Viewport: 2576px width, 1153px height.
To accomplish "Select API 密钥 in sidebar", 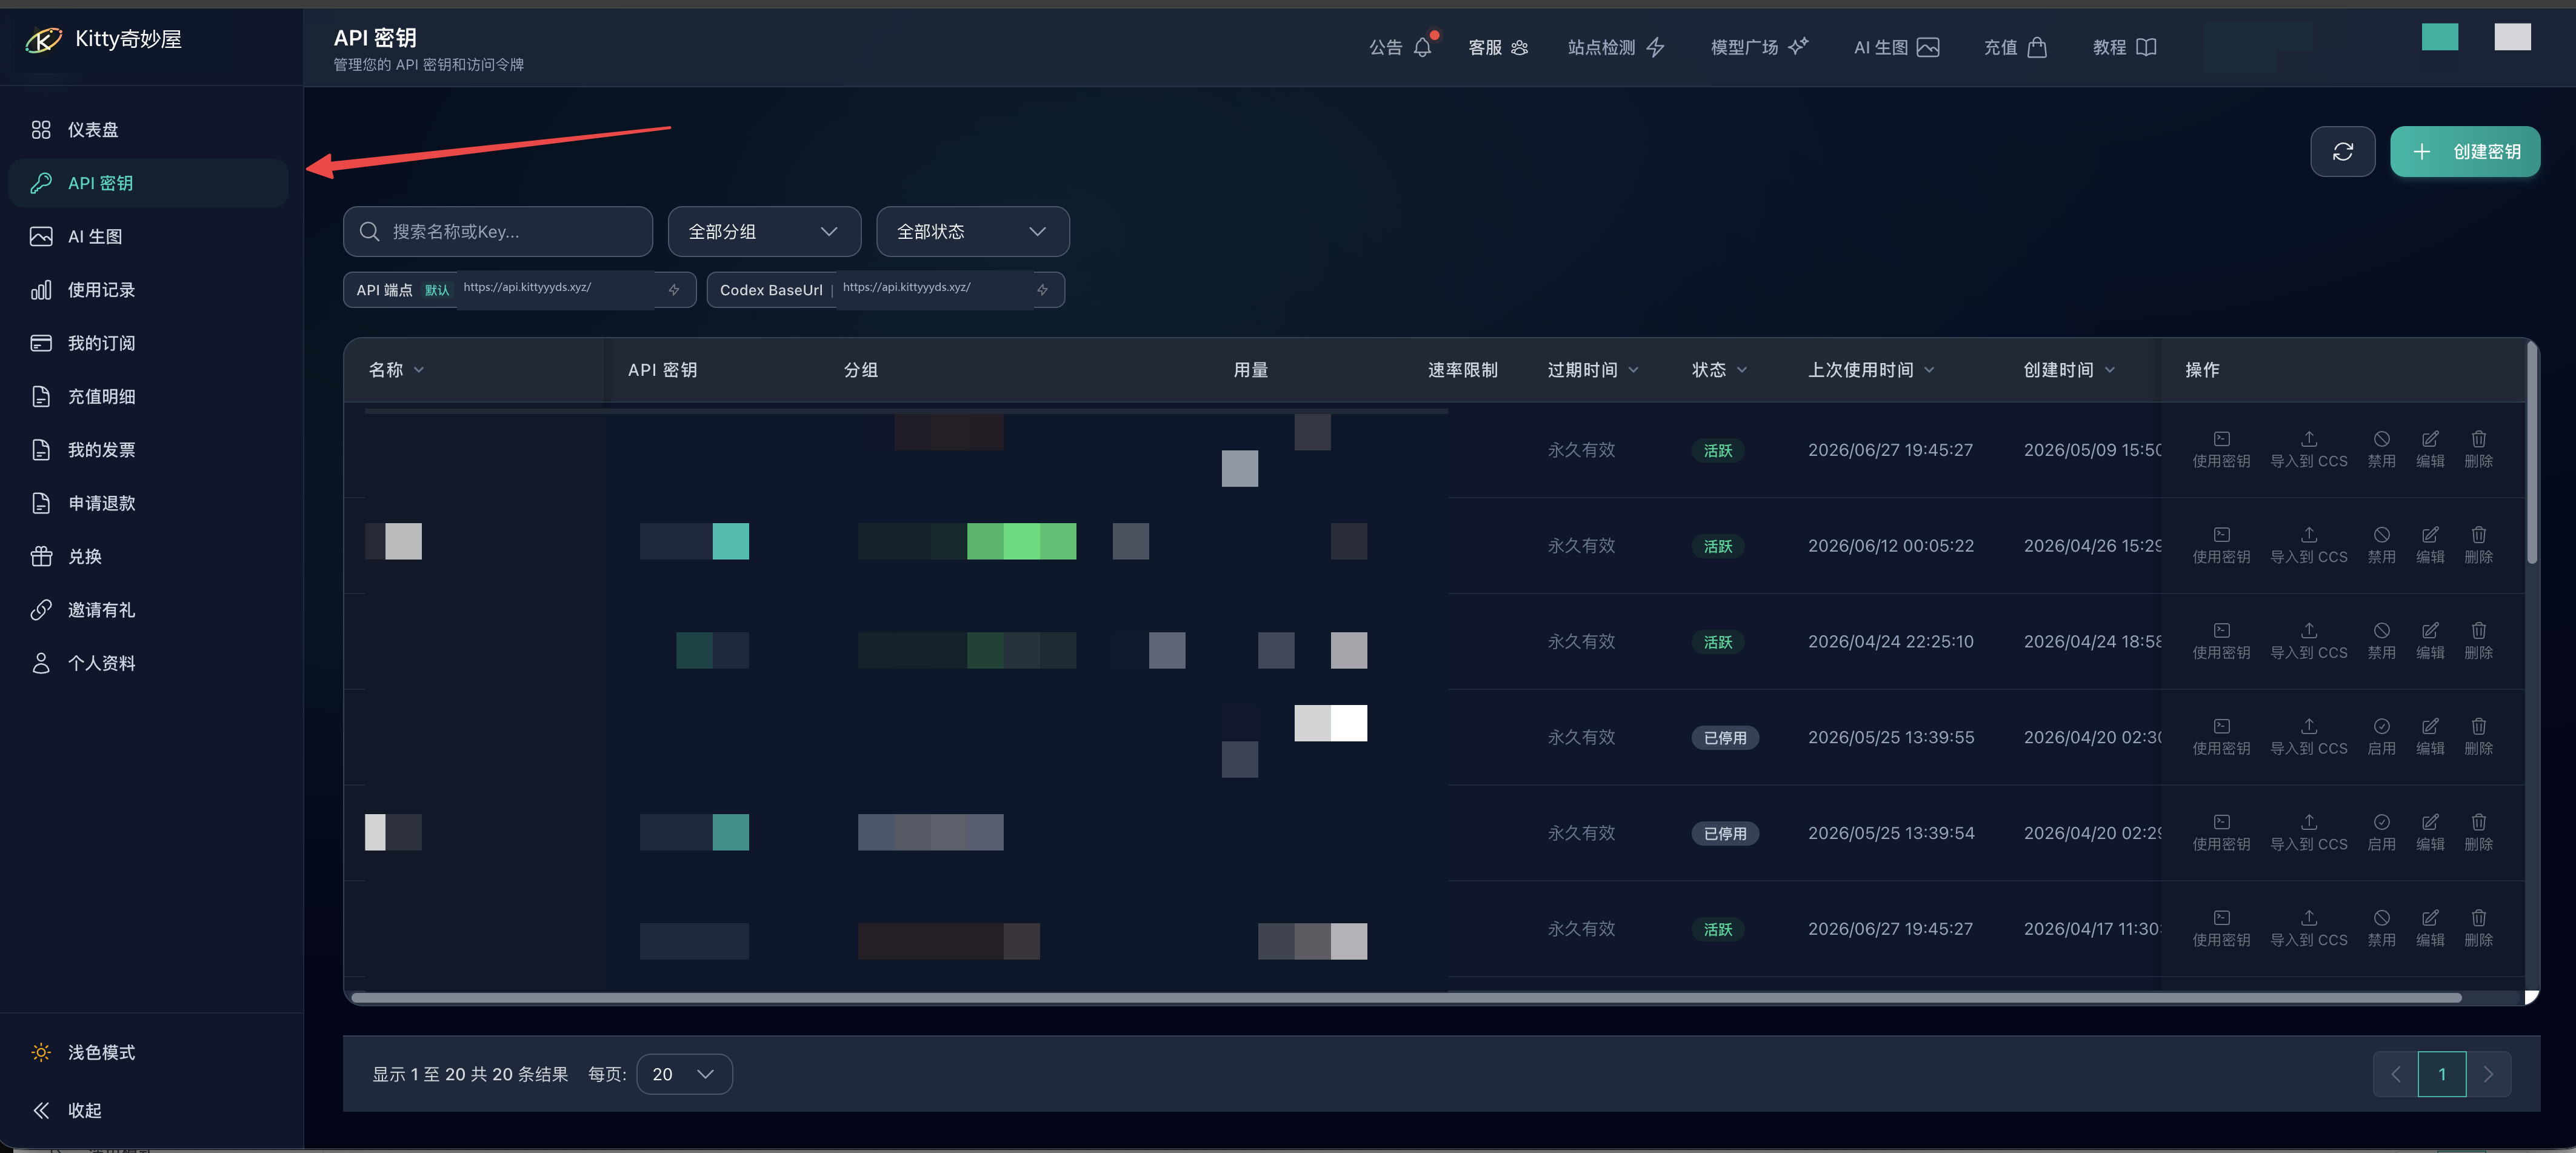I will [148, 183].
